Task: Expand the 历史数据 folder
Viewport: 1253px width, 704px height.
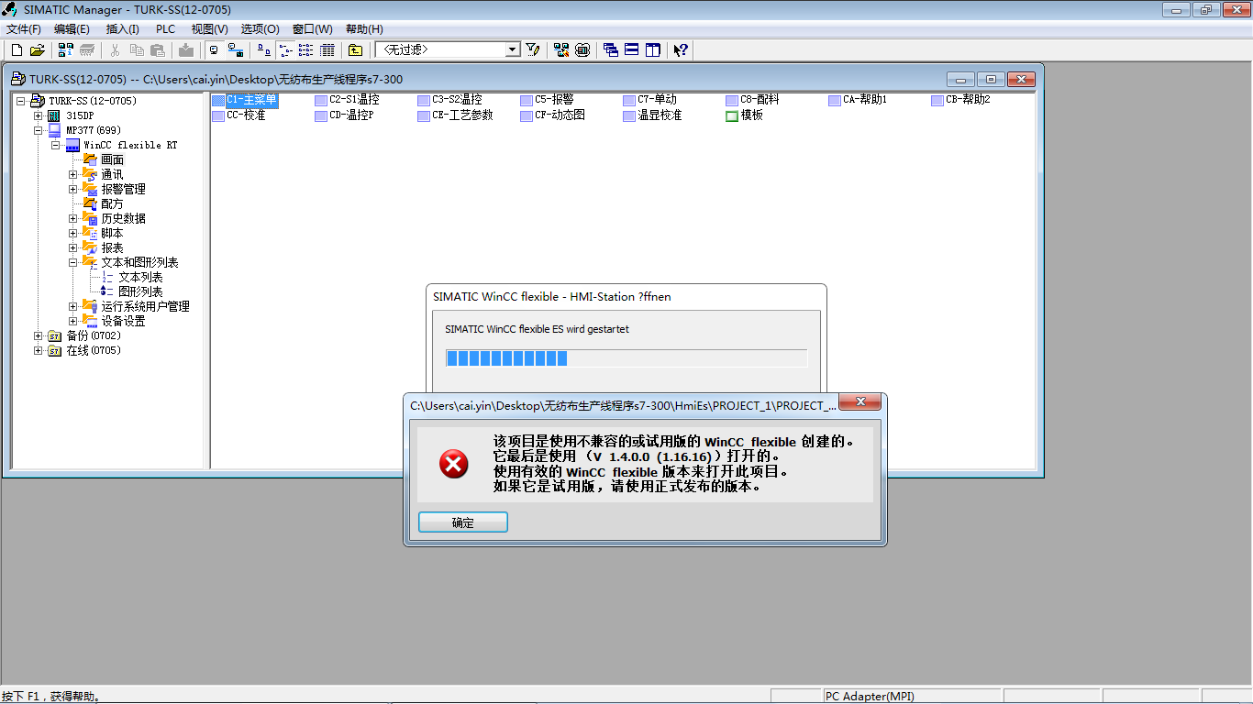Action: [x=73, y=218]
